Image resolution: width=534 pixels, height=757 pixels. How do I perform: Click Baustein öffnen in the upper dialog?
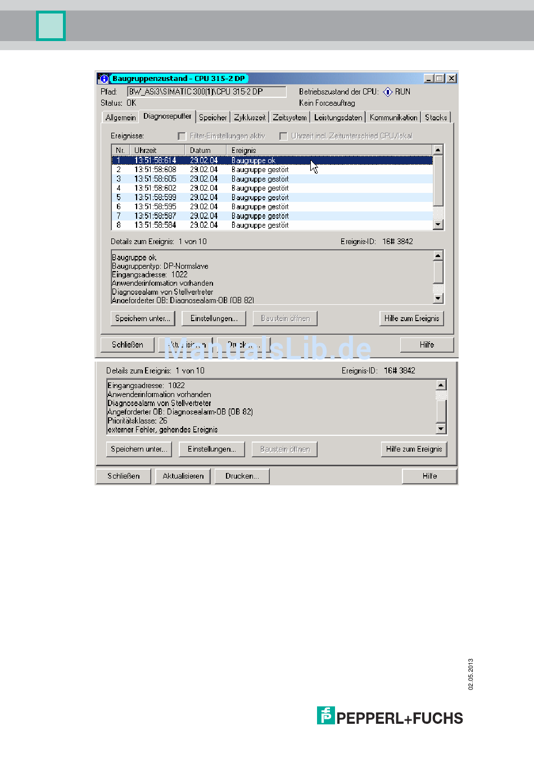click(x=286, y=318)
